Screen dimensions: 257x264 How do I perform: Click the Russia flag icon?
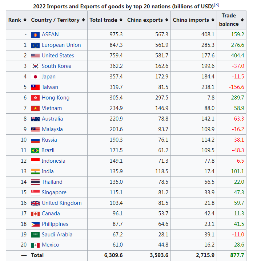tap(35, 140)
